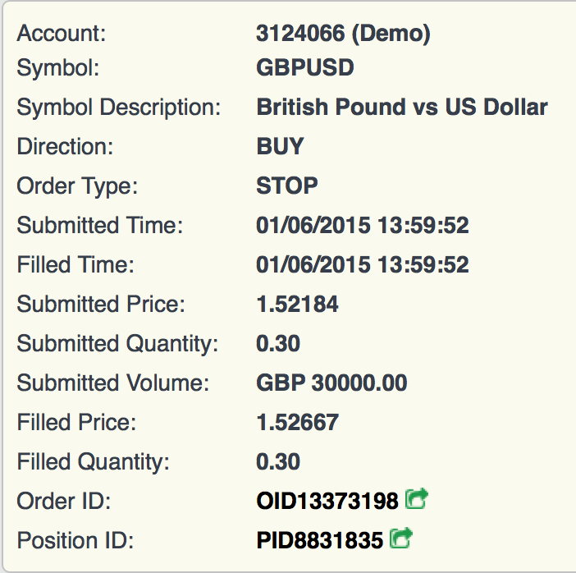
Task: Select filled price 1.52667
Action: click(x=297, y=422)
